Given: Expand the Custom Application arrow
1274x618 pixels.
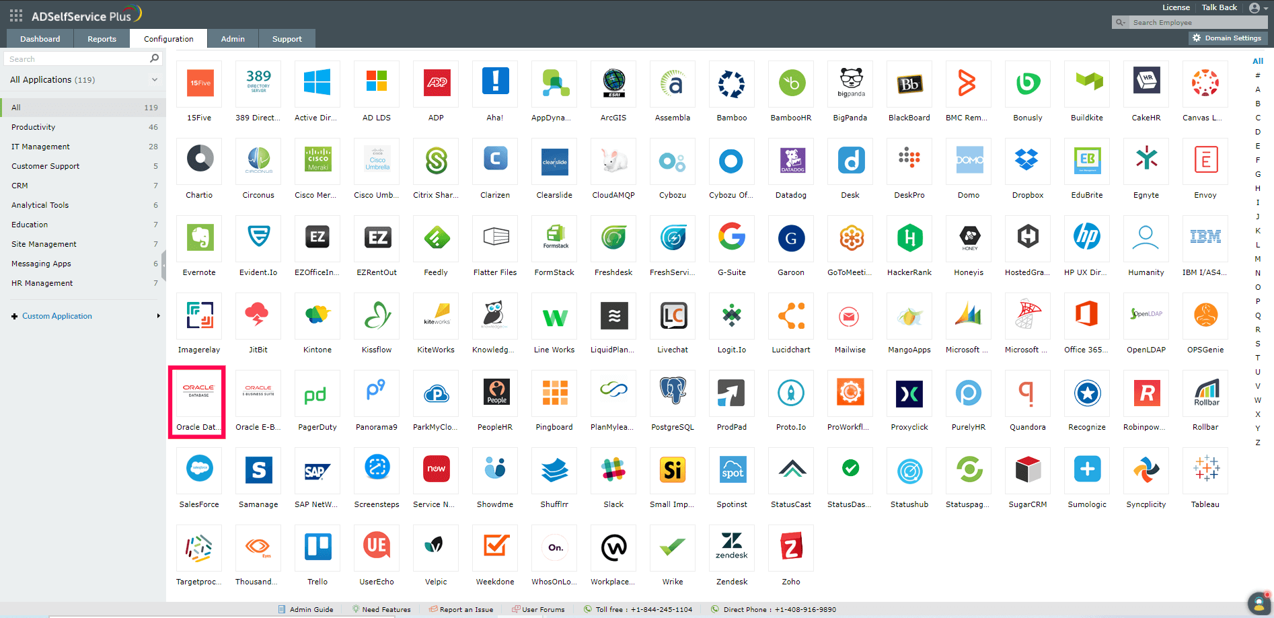Looking at the screenshot, I should click(159, 316).
